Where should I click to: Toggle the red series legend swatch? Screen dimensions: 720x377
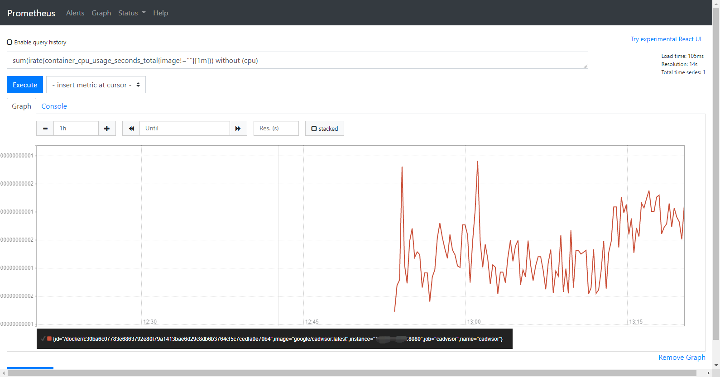point(49,339)
